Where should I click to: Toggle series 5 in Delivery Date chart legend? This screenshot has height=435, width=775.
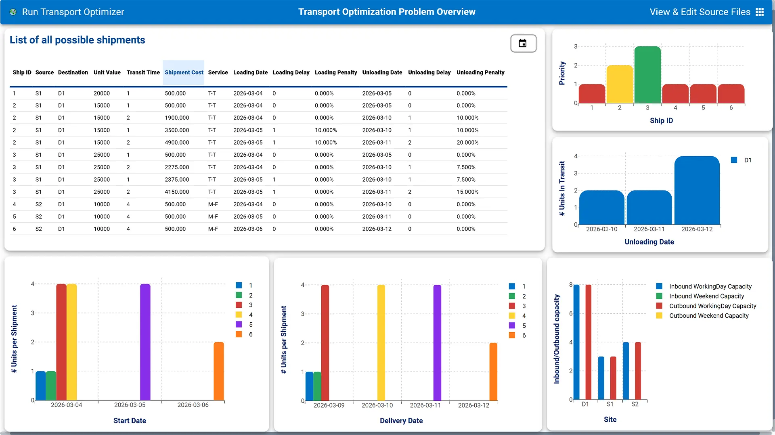coord(517,325)
